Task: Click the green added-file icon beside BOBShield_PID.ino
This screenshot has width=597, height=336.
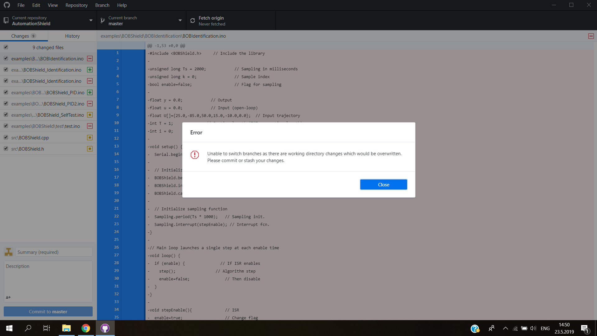Action: click(90, 92)
